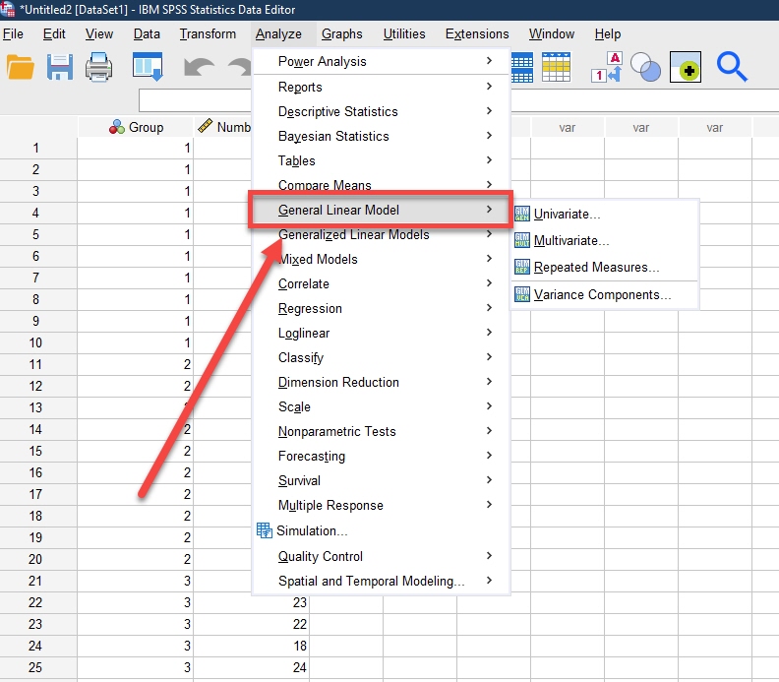This screenshot has height=682, width=779.
Task: Select the General Linear Model entry
Action: [x=382, y=210]
